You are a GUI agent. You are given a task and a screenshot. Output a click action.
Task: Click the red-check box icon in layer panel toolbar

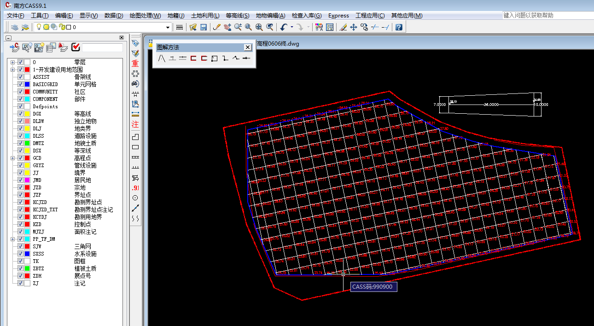[x=76, y=47]
